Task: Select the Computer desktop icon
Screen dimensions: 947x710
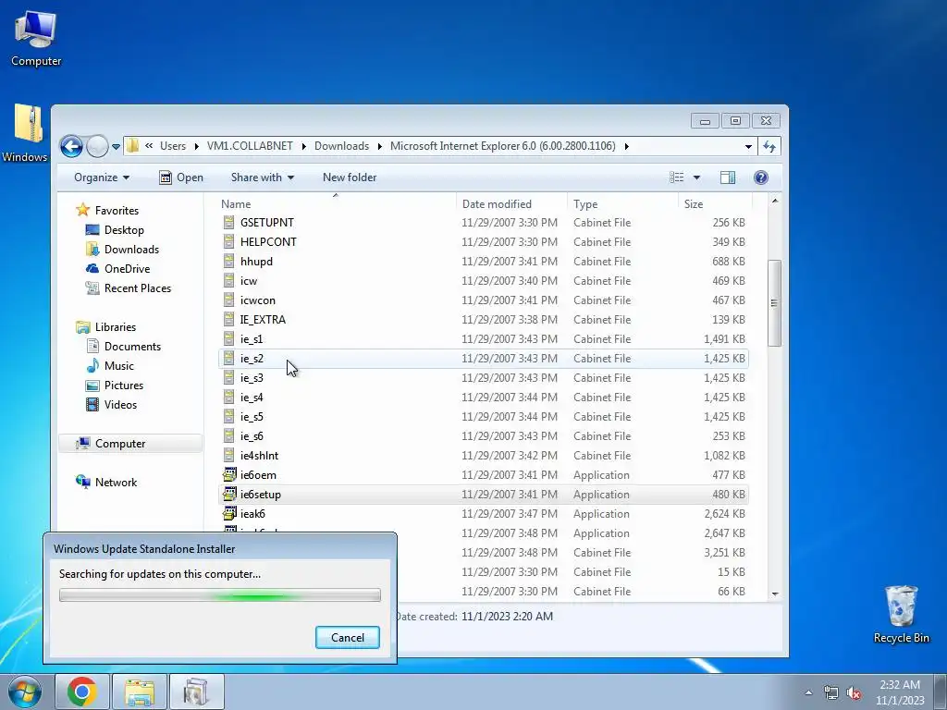Action: [36, 39]
